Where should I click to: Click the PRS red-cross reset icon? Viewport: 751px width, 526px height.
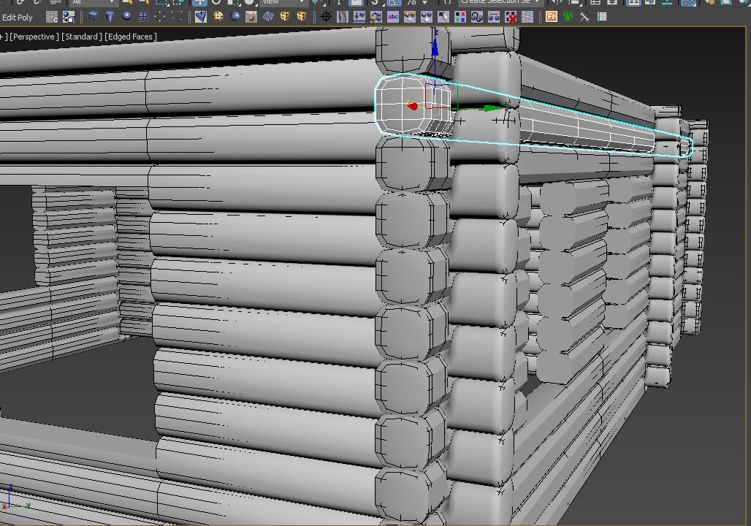pos(511,17)
